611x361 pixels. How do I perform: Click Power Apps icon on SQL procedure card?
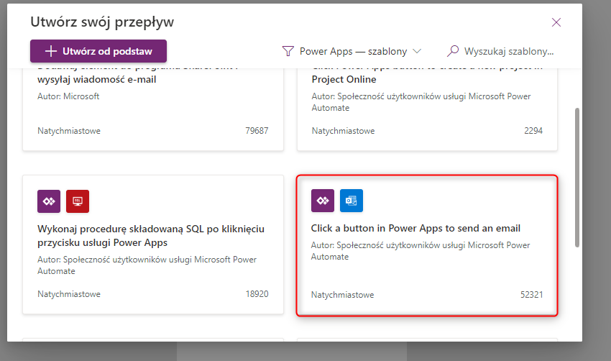pos(49,201)
